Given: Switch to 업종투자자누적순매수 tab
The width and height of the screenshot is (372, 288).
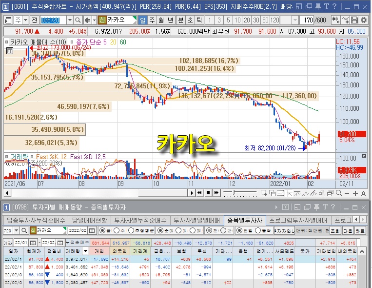Looking at the screenshot, I should [36, 220].
